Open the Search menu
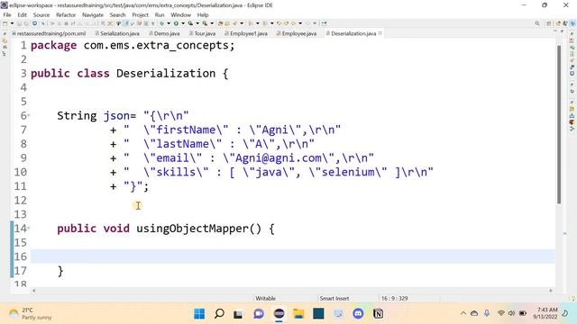 pyautogui.click(x=118, y=14)
